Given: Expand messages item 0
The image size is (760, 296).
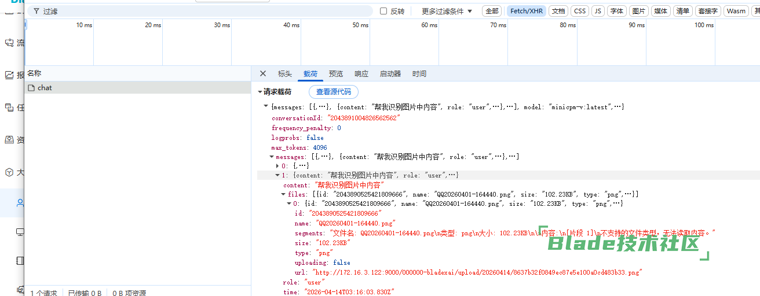Looking at the screenshot, I should [x=277, y=166].
